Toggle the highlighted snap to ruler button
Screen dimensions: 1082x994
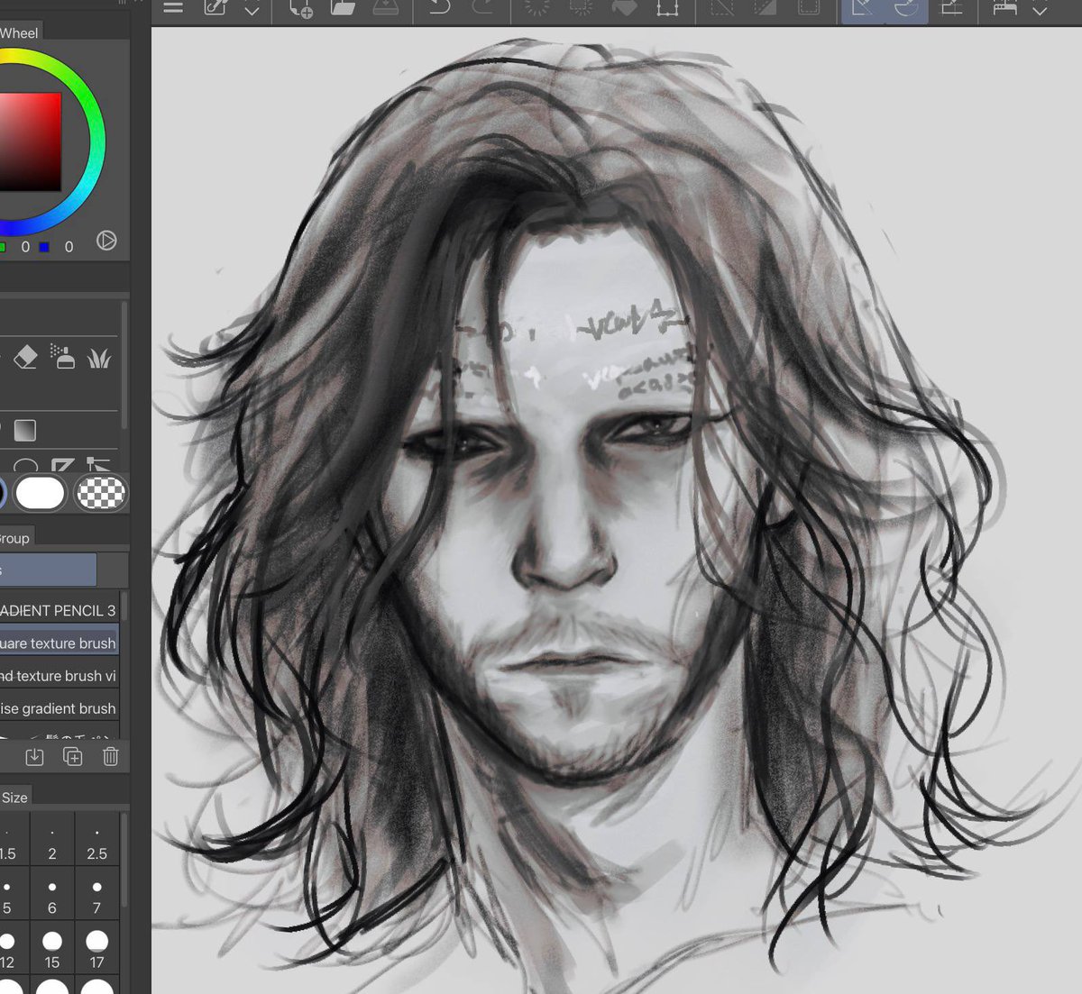coord(862,9)
